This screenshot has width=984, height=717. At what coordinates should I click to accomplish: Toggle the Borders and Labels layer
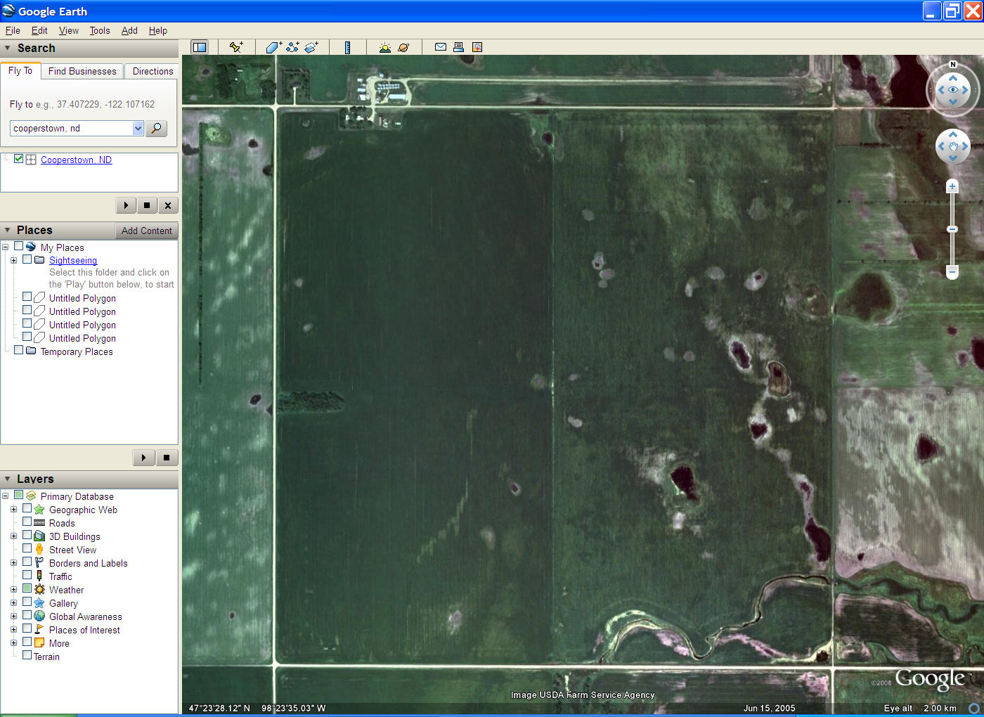[x=27, y=562]
